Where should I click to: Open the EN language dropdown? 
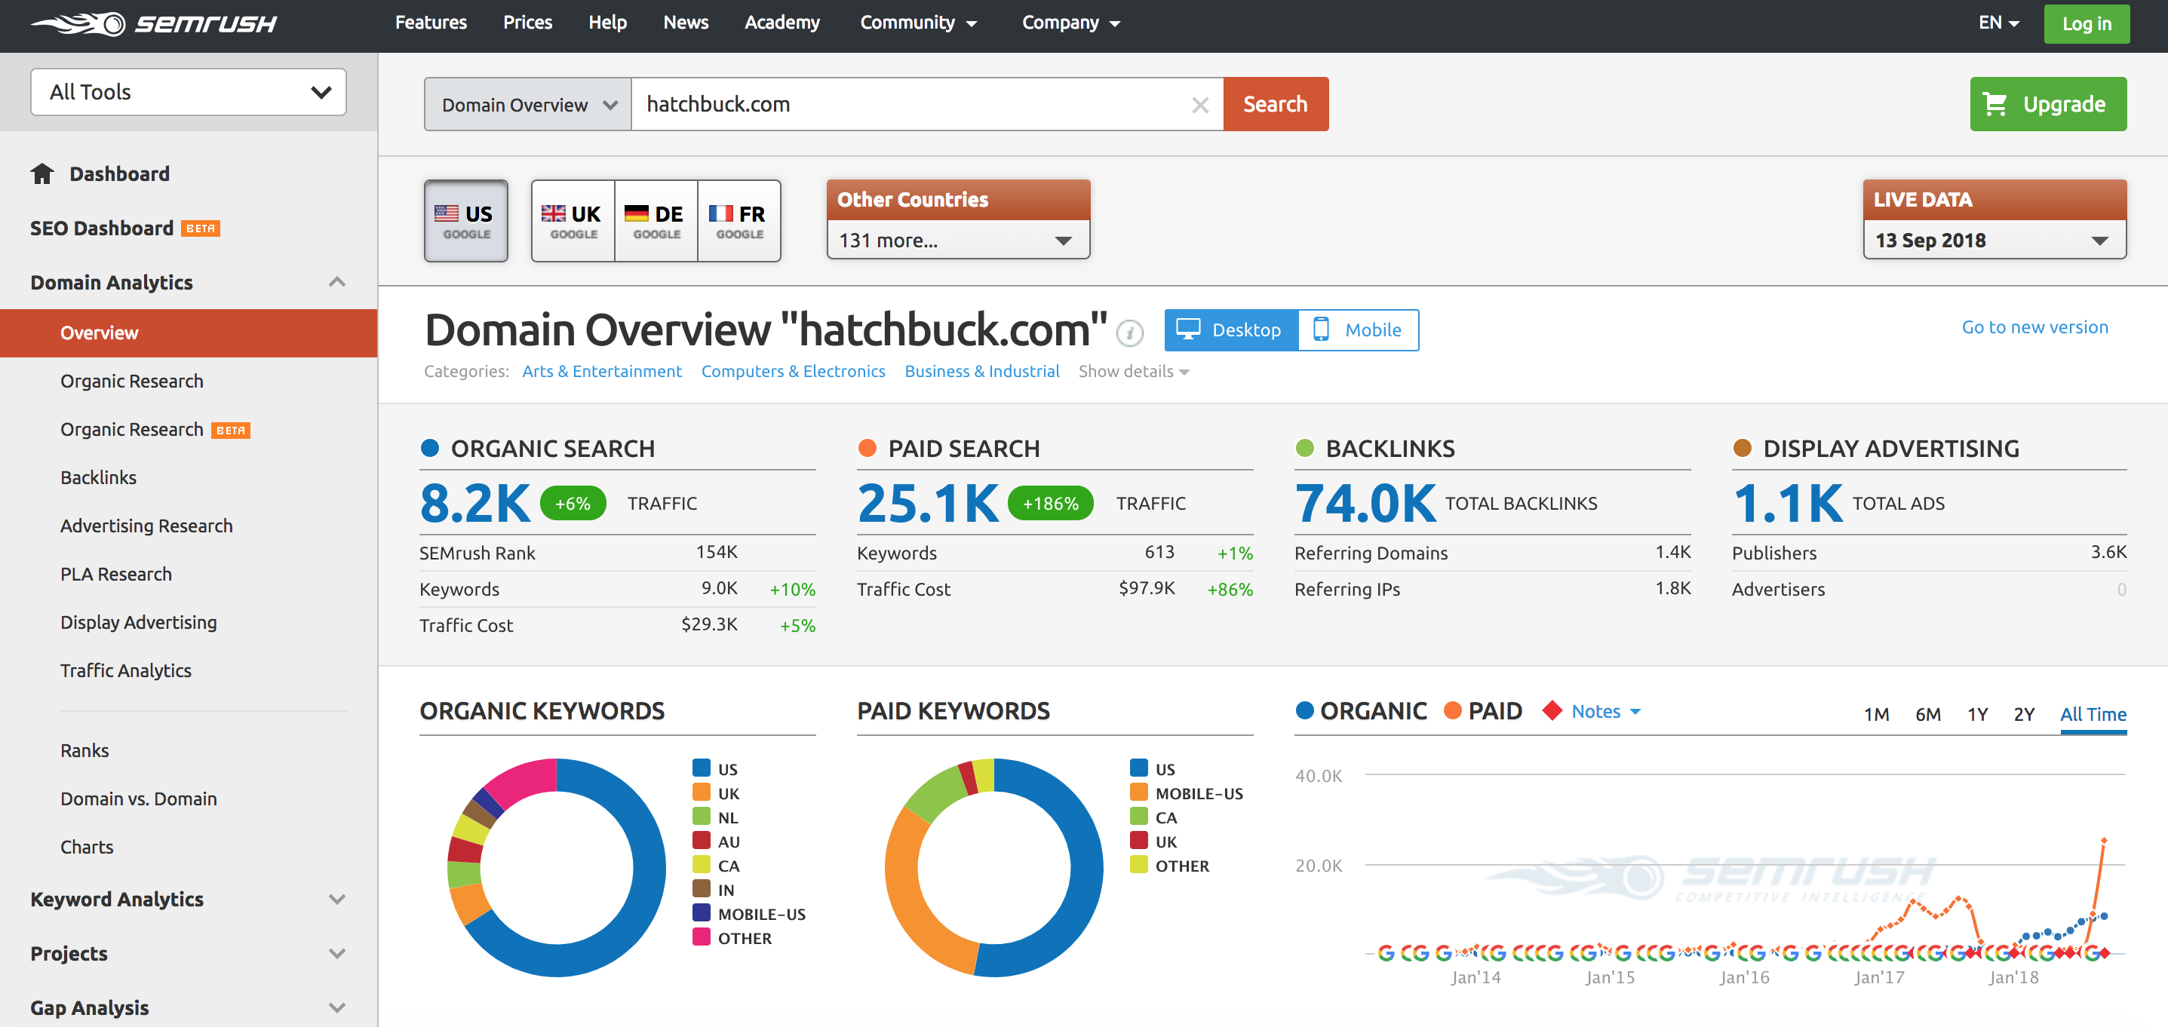coord(1998,23)
